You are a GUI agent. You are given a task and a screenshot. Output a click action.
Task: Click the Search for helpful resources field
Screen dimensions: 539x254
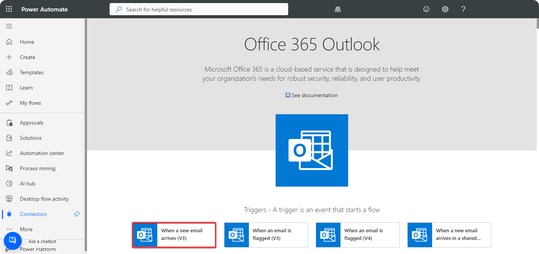[198, 9]
